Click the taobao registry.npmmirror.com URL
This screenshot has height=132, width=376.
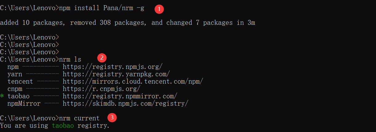tap(120, 96)
